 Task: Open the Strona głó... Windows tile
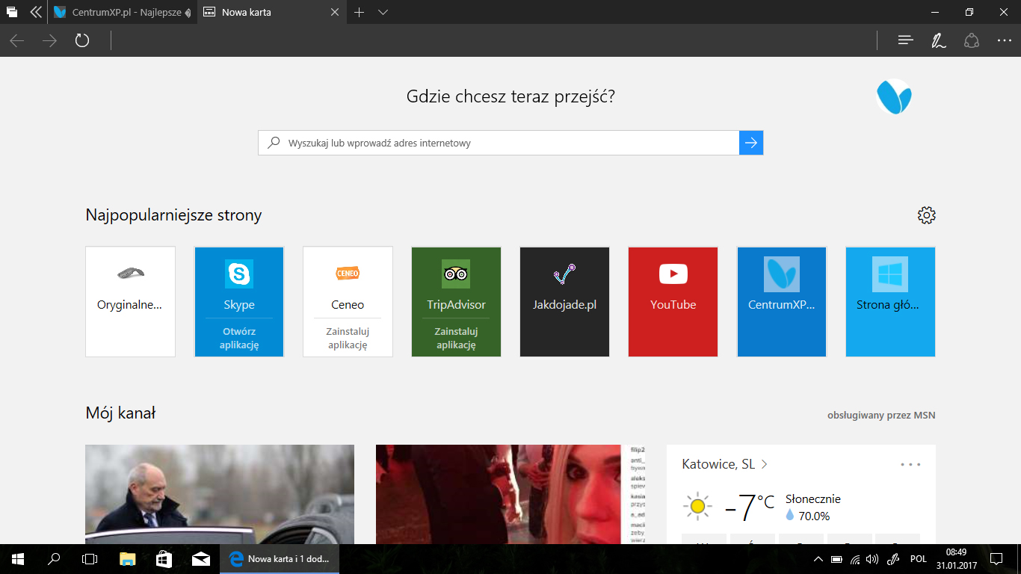point(890,302)
